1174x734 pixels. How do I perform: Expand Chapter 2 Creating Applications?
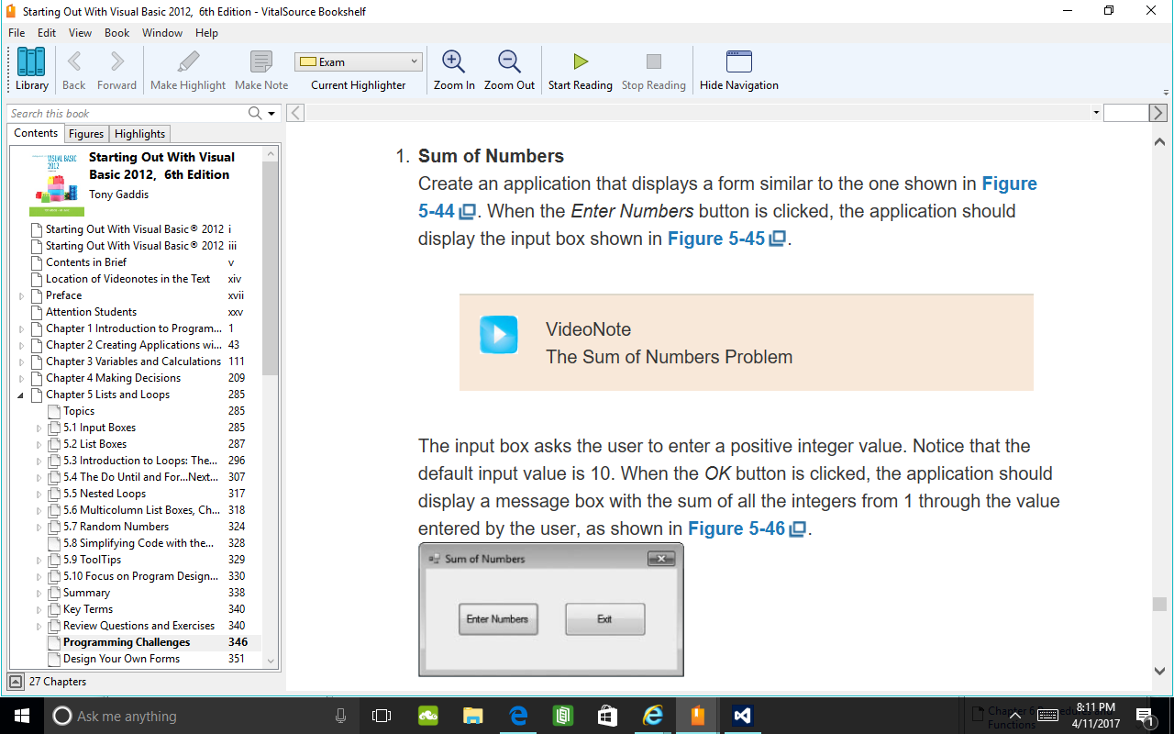click(22, 345)
